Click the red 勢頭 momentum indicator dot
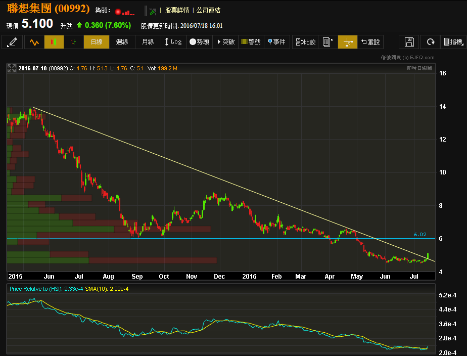The image size is (467, 356). [118, 12]
